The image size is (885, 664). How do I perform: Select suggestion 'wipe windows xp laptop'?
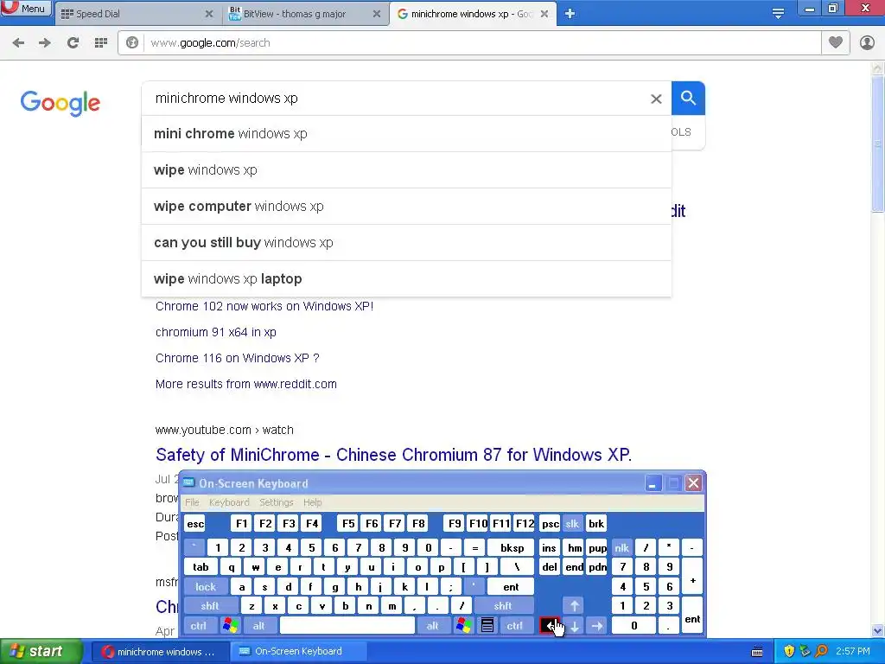(406, 279)
